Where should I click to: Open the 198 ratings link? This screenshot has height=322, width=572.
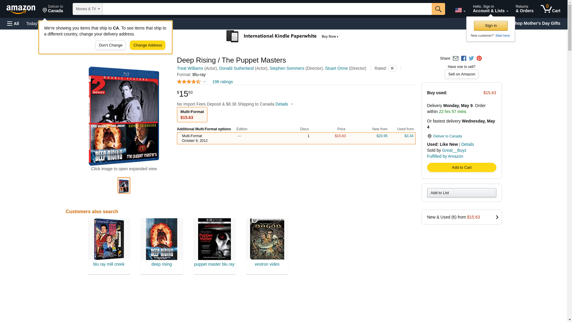(222, 82)
